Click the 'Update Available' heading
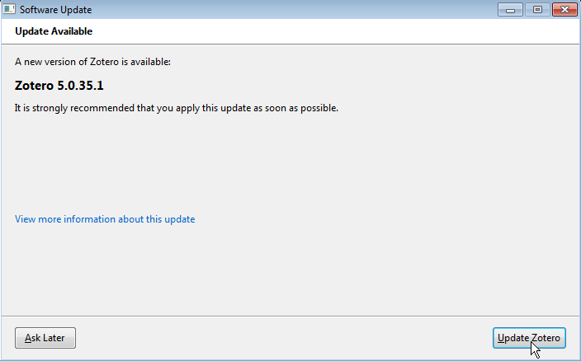 (x=54, y=31)
